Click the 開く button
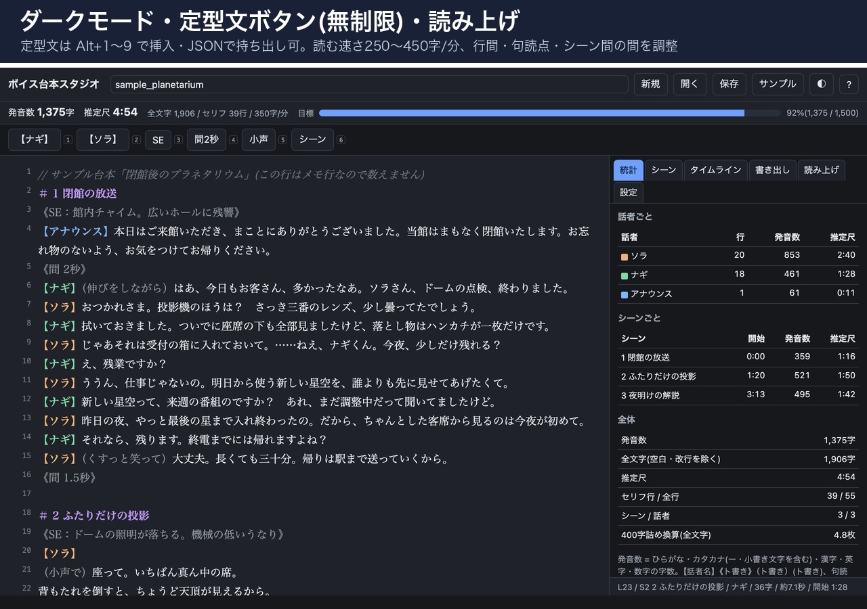This screenshot has height=609, width=867. 690,84
